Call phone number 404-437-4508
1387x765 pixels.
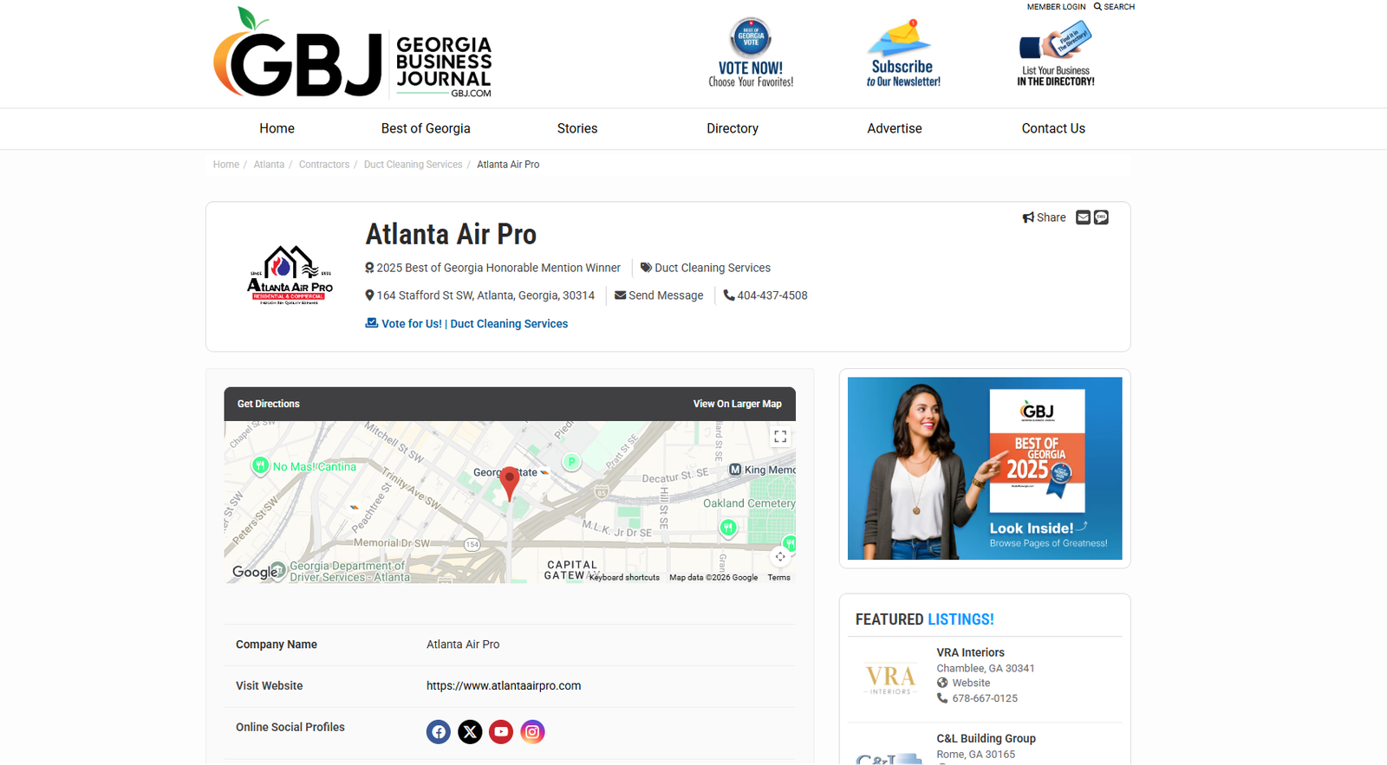(765, 295)
